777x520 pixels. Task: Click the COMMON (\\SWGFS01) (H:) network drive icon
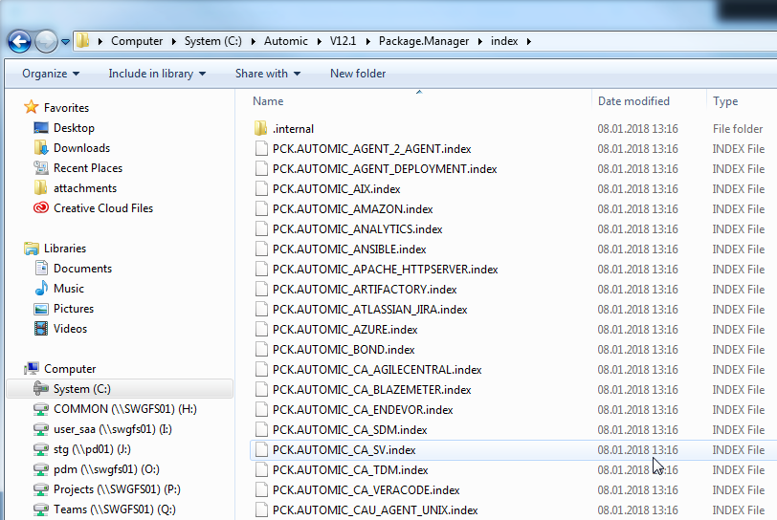click(40, 409)
